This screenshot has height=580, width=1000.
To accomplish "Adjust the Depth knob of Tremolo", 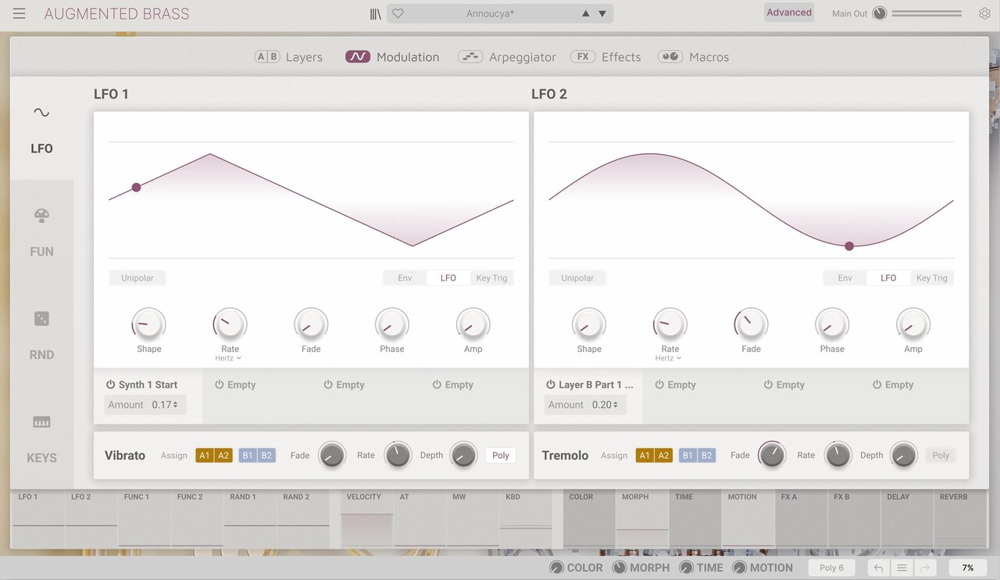I will [904, 455].
